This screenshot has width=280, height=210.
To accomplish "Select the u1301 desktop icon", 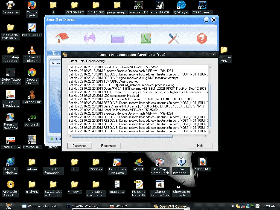I will pyautogui.click(x=139, y=164).
